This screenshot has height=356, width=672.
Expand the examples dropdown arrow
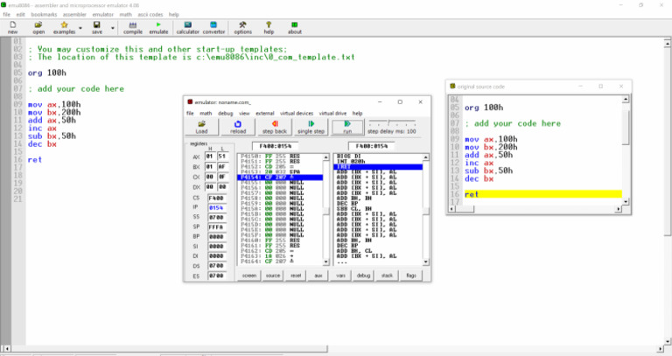coord(80,28)
